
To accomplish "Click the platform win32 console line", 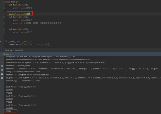I will point(55,63).
